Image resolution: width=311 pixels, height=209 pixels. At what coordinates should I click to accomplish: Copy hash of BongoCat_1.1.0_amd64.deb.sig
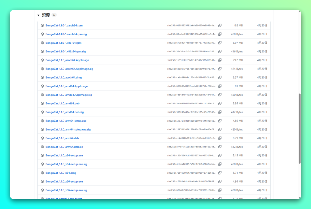[220, 112]
